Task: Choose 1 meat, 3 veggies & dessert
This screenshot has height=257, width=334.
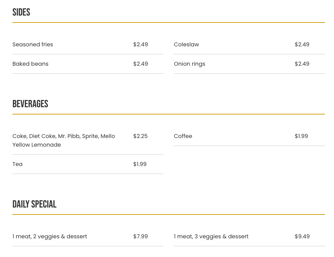Action: [x=211, y=237]
